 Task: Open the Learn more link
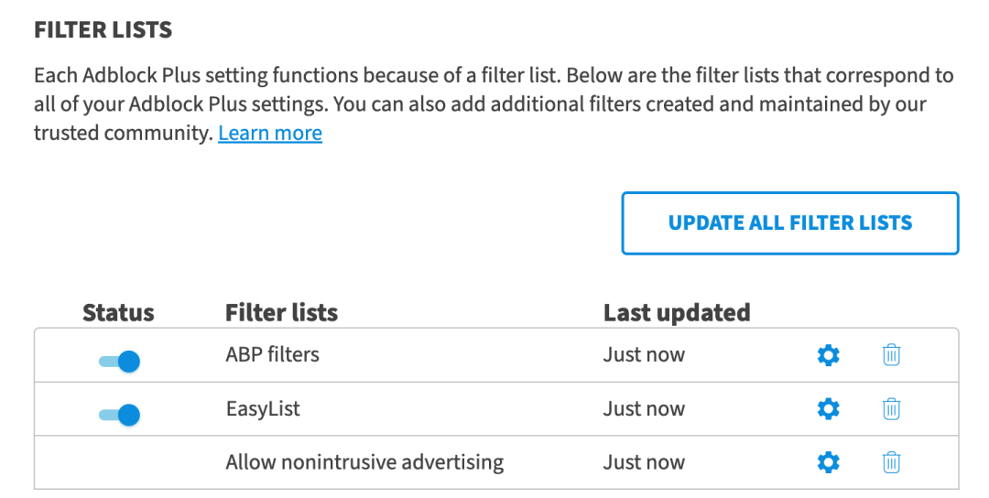(x=270, y=134)
